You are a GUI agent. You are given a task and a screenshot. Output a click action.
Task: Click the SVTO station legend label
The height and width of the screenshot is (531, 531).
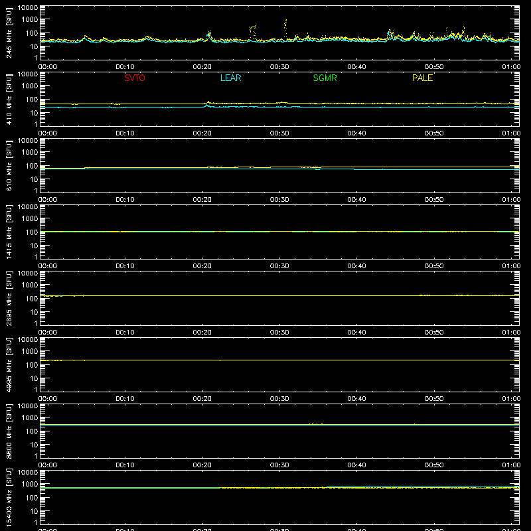click(135, 78)
